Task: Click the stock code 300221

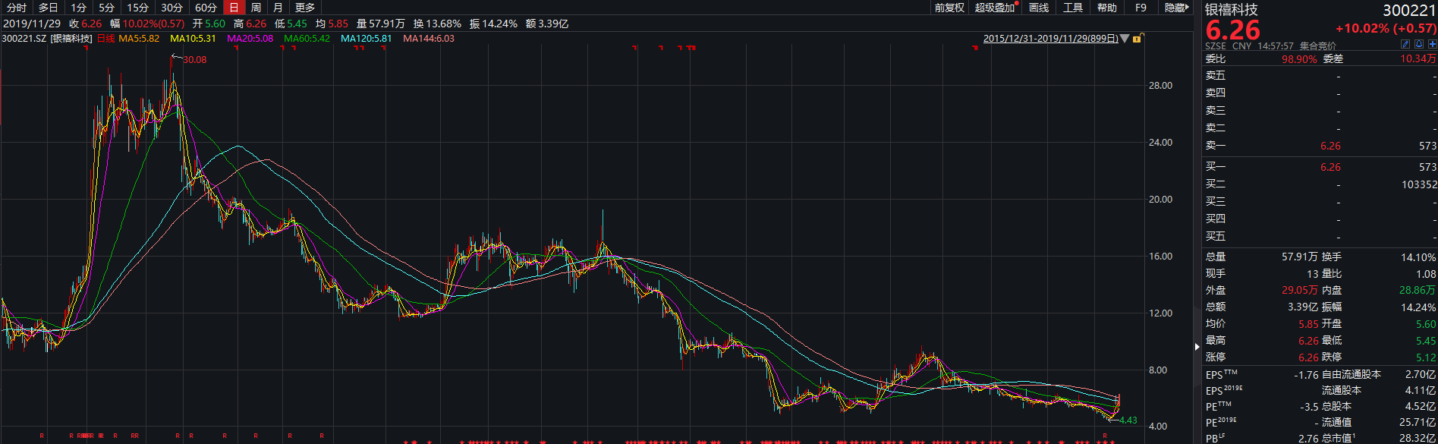Action: pyautogui.click(x=1409, y=10)
